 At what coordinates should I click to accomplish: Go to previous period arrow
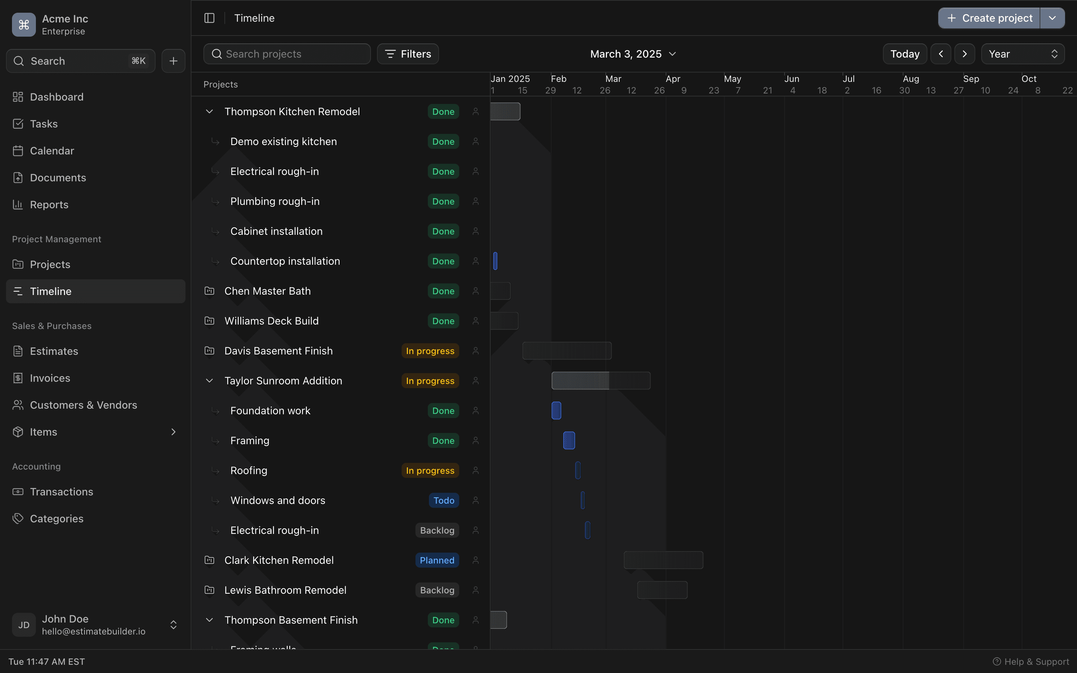click(x=941, y=54)
